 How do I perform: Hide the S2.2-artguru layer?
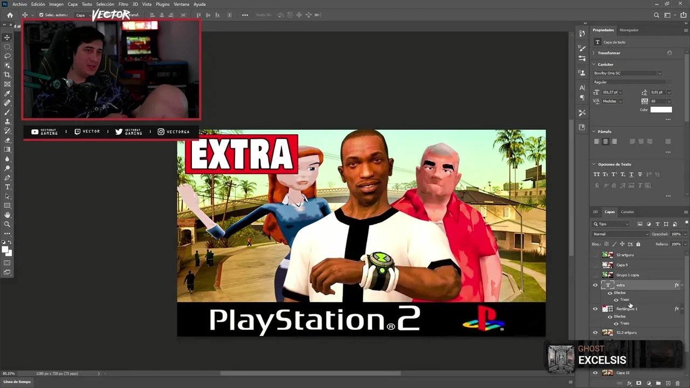point(595,332)
